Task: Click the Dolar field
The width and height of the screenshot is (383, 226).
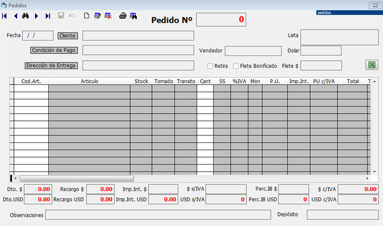Action: [x=321, y=51]
